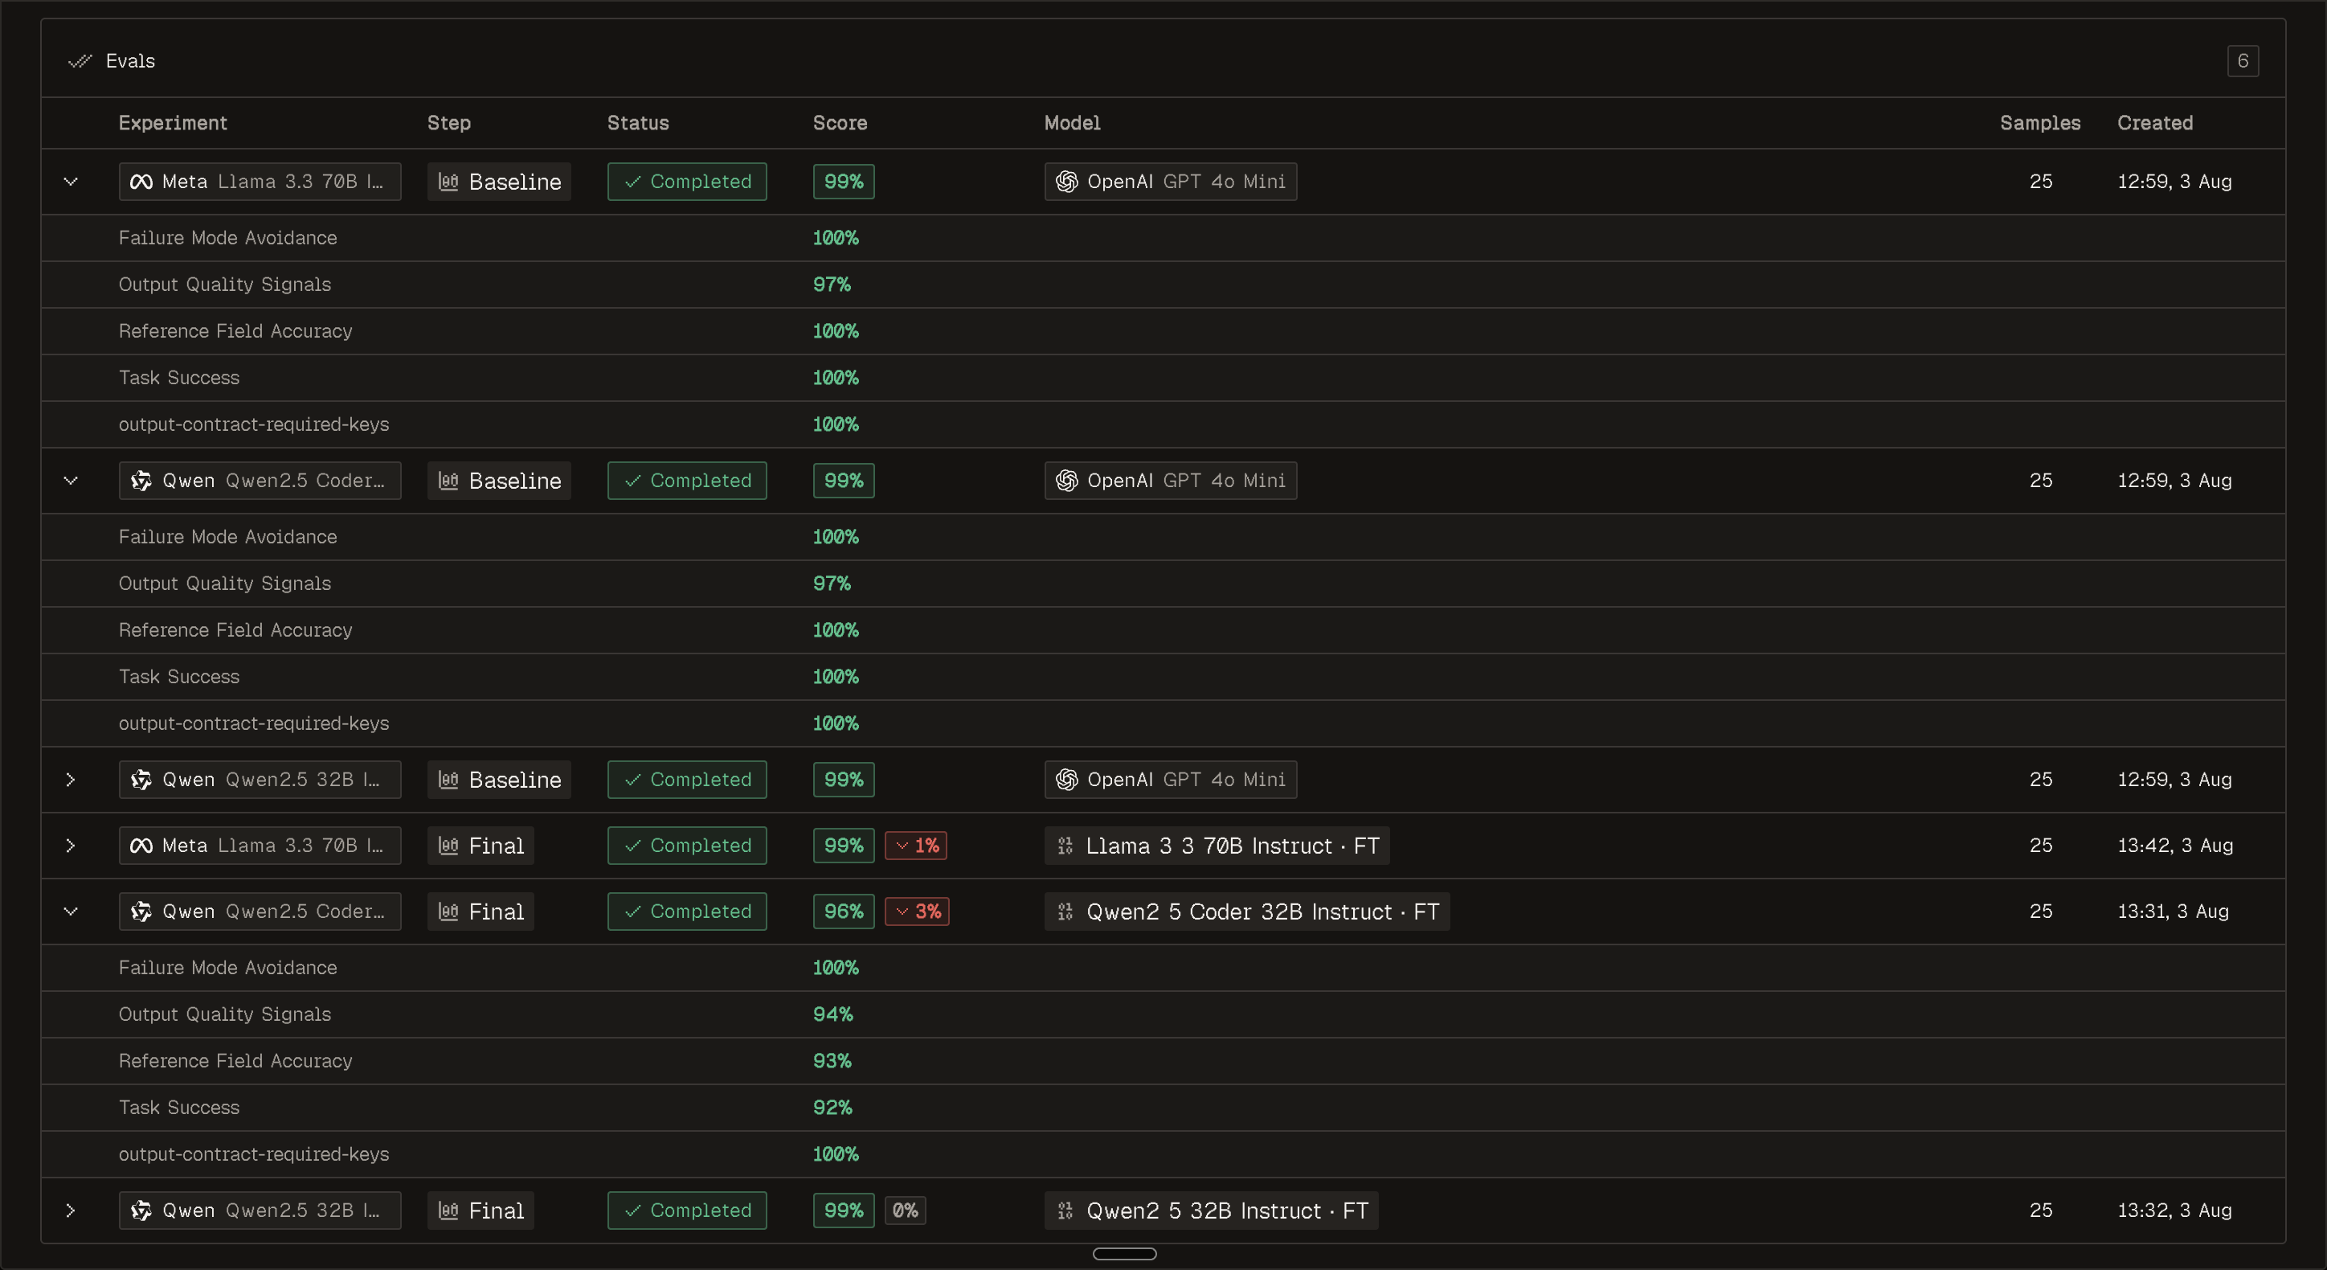Collapse the Meta Llama 3.3 70B Baseline row
Image resolution: width=2327 pixels, height=1270 pixels.
[x=71, y=182]
